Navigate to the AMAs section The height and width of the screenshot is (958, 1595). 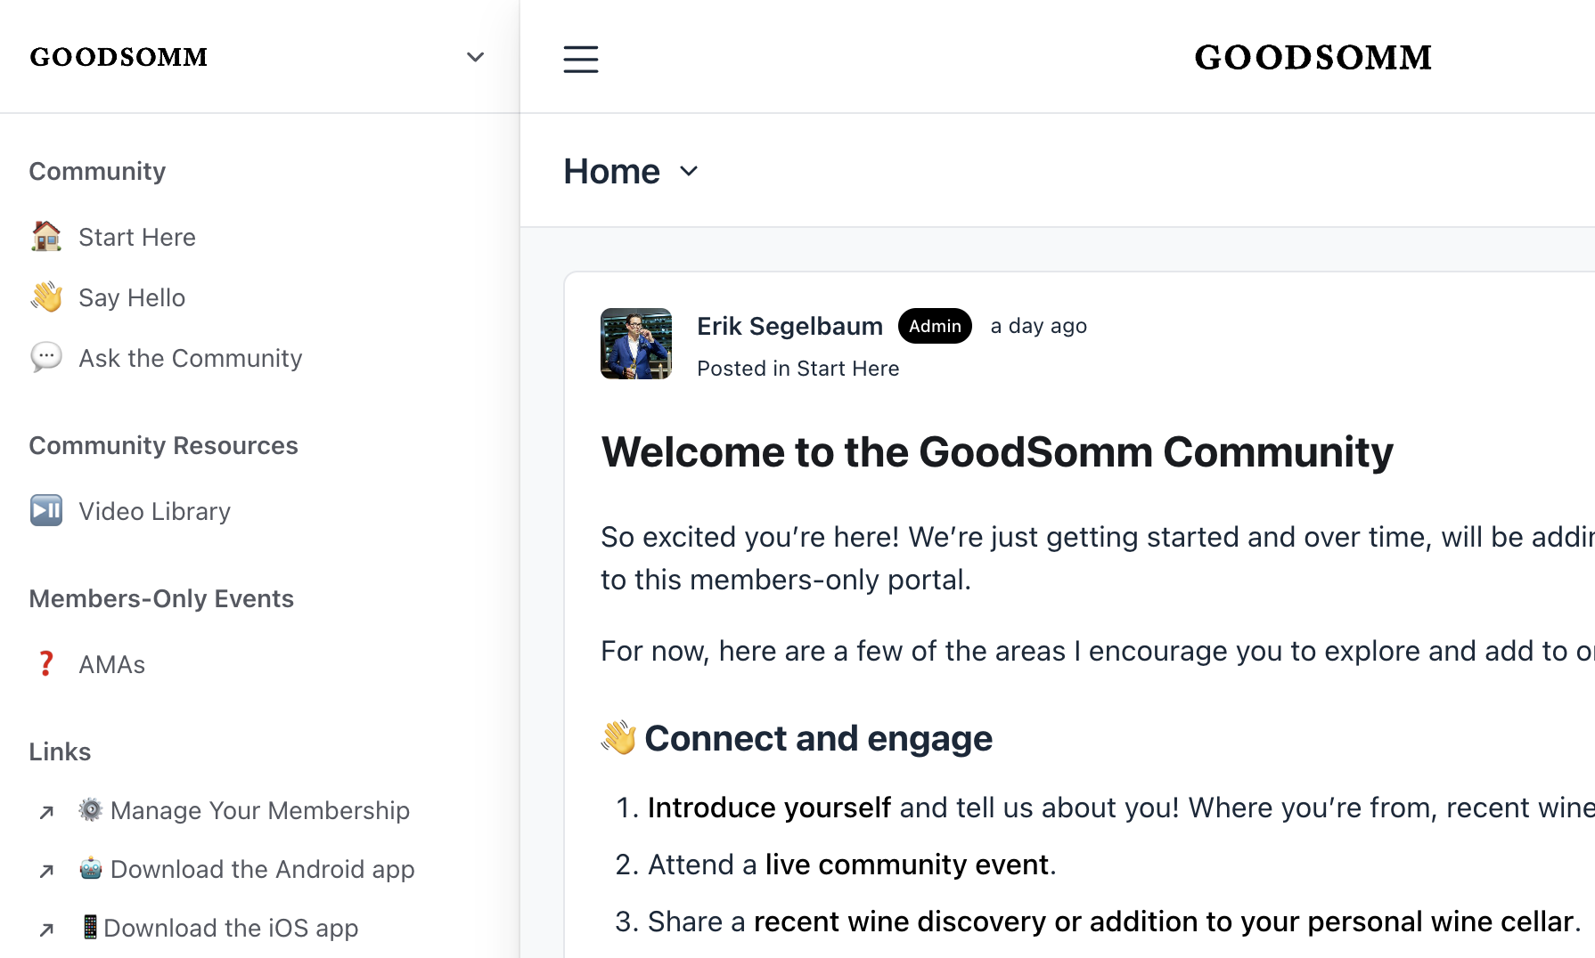click(112, 663)
